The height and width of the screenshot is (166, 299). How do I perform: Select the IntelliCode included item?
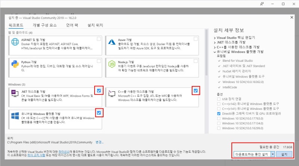(x=229, y=87)
